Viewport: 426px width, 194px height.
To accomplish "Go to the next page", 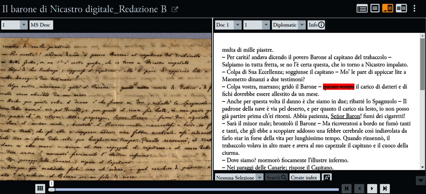I will click(x=372, y=189).
